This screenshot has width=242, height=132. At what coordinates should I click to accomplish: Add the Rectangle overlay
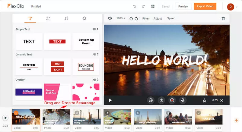(x=29, y=92)
